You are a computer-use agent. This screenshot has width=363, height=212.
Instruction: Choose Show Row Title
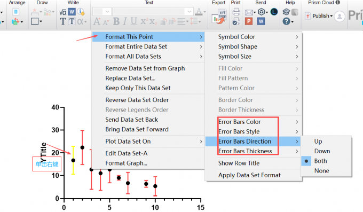(x=239, y=163)
